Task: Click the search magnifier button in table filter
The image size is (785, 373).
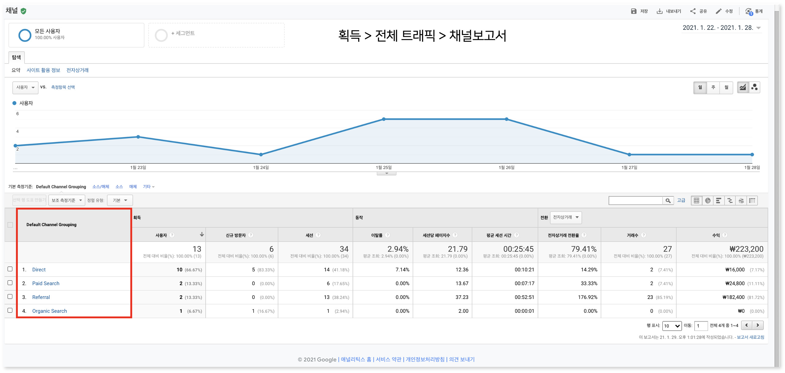Action: pos(668,201)
